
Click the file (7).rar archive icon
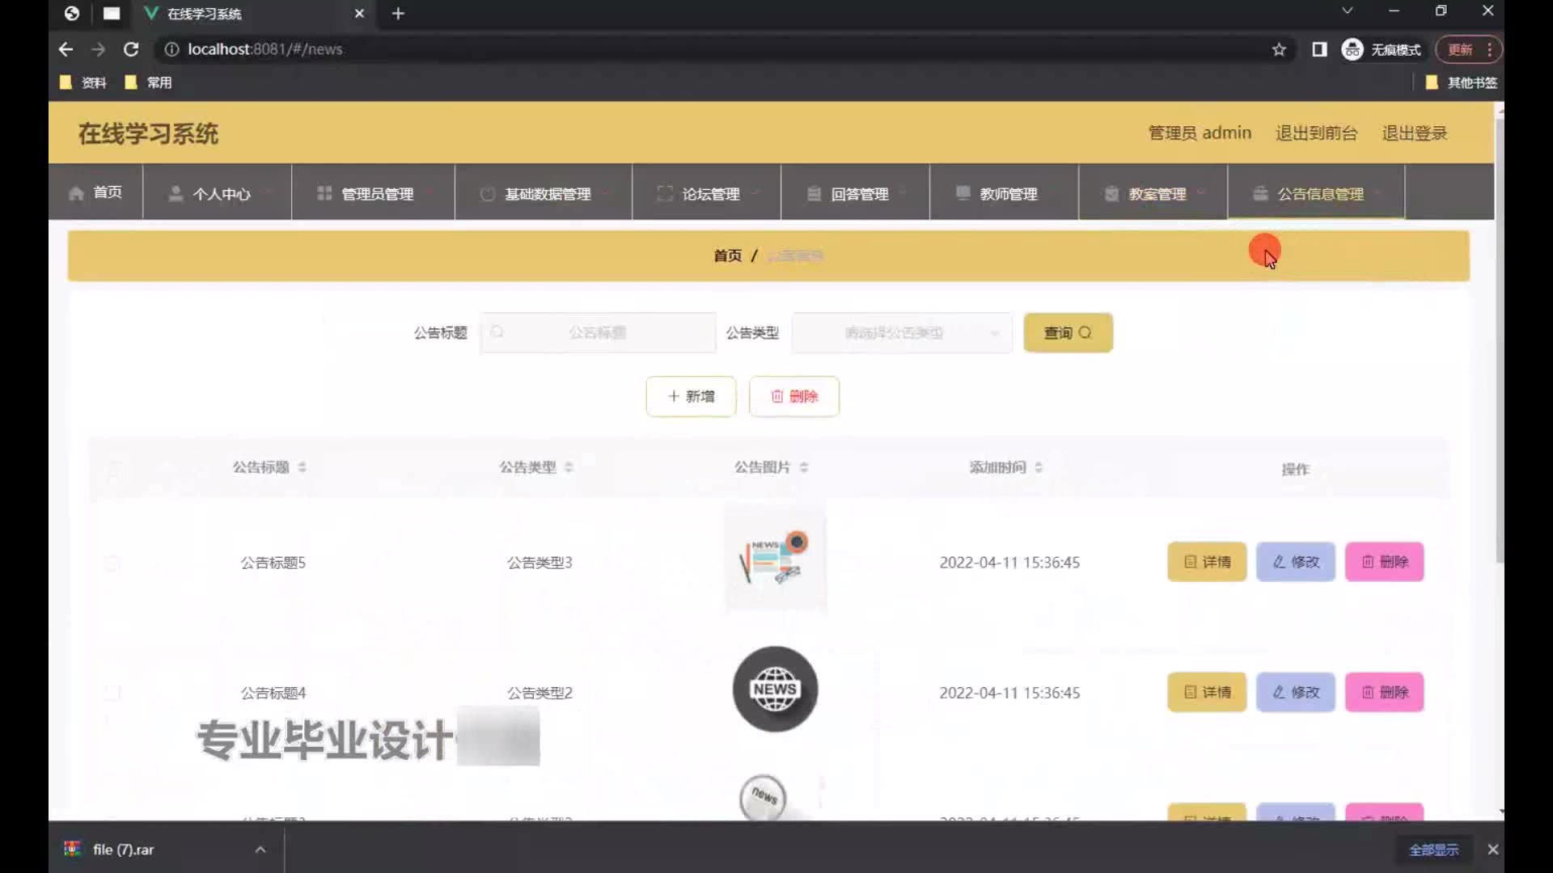click(73, 849)
